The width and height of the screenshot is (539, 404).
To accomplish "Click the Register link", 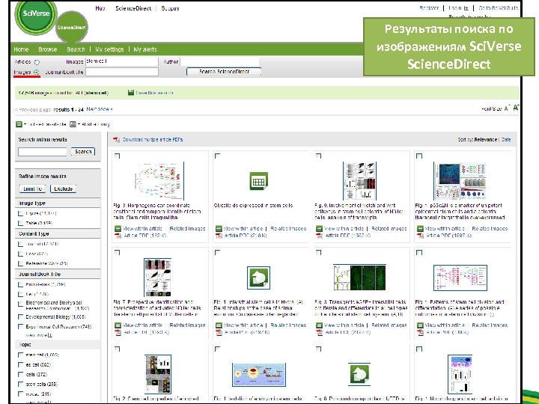I will tap(429, 8).
